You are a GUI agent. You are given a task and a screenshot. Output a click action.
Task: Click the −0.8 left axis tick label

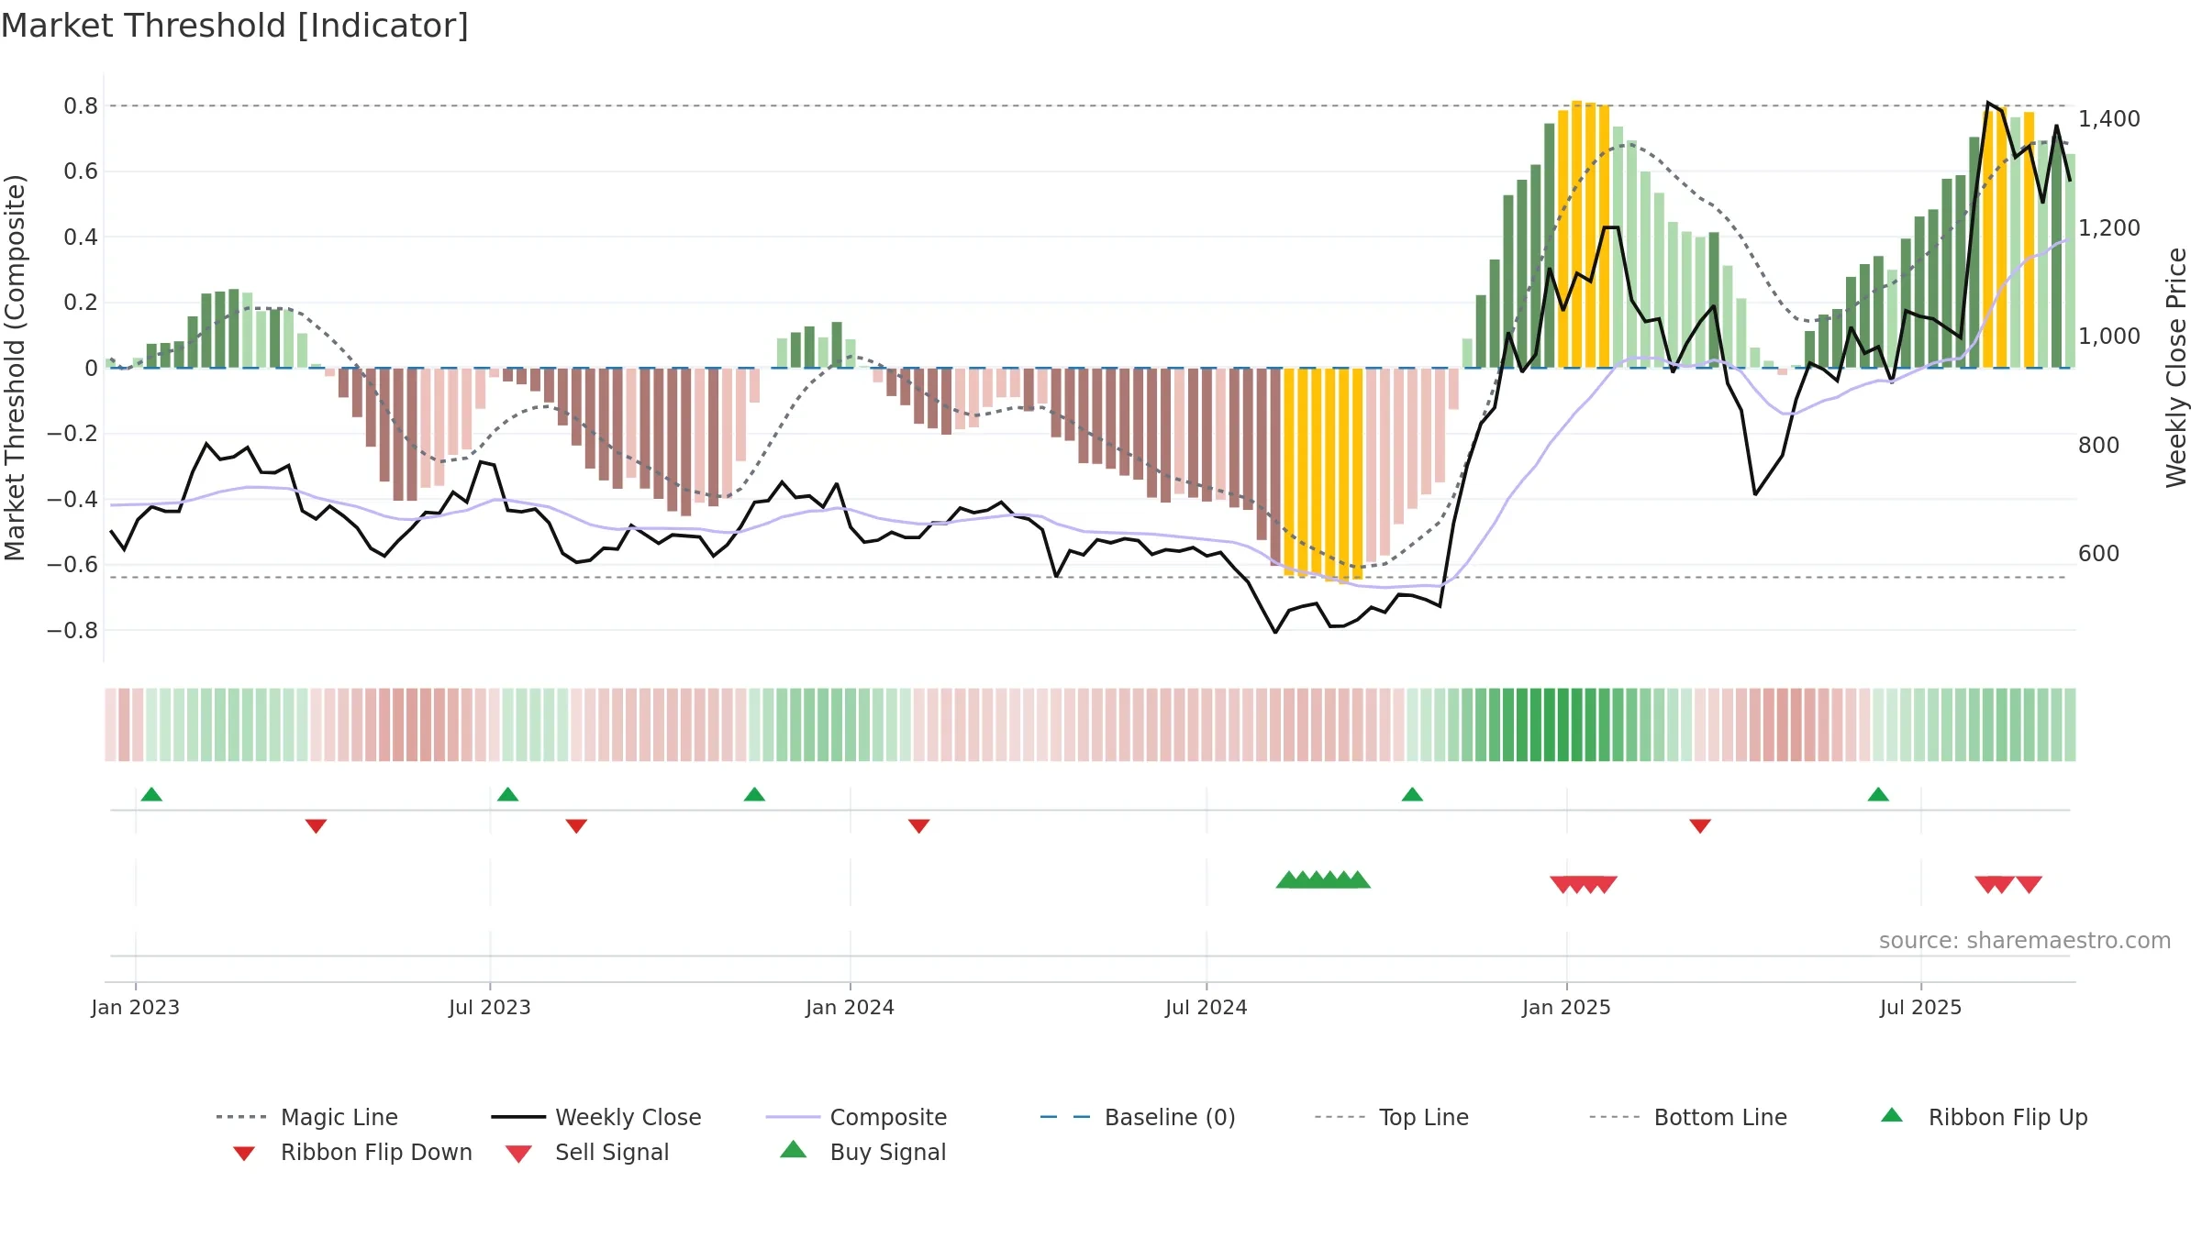coord(72,631)
